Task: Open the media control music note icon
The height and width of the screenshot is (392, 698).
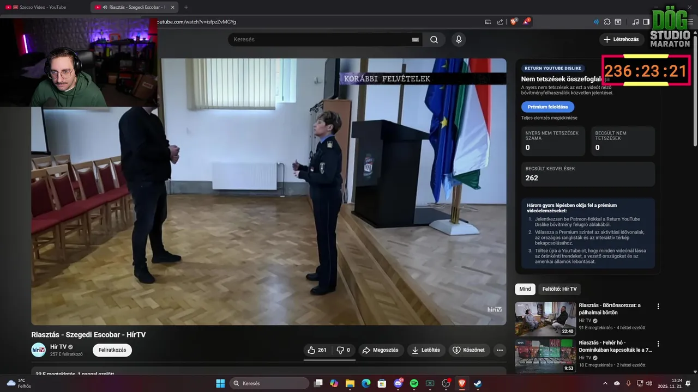Action: point(635,22)
